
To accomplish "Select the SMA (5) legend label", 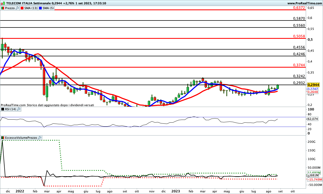I will coord(48,8).
